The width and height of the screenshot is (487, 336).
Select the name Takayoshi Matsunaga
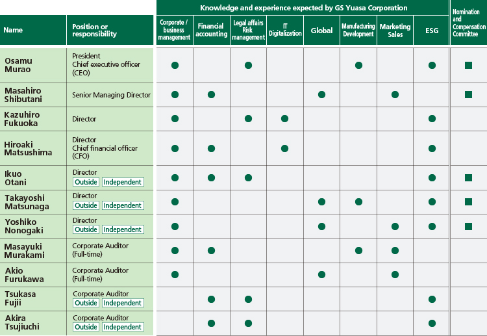point(27,202)
